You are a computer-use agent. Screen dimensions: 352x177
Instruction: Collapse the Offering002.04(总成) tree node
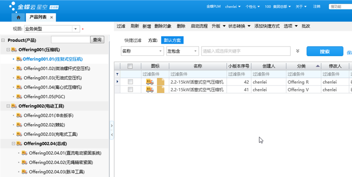pyautogui.click(x=14, y=144)
